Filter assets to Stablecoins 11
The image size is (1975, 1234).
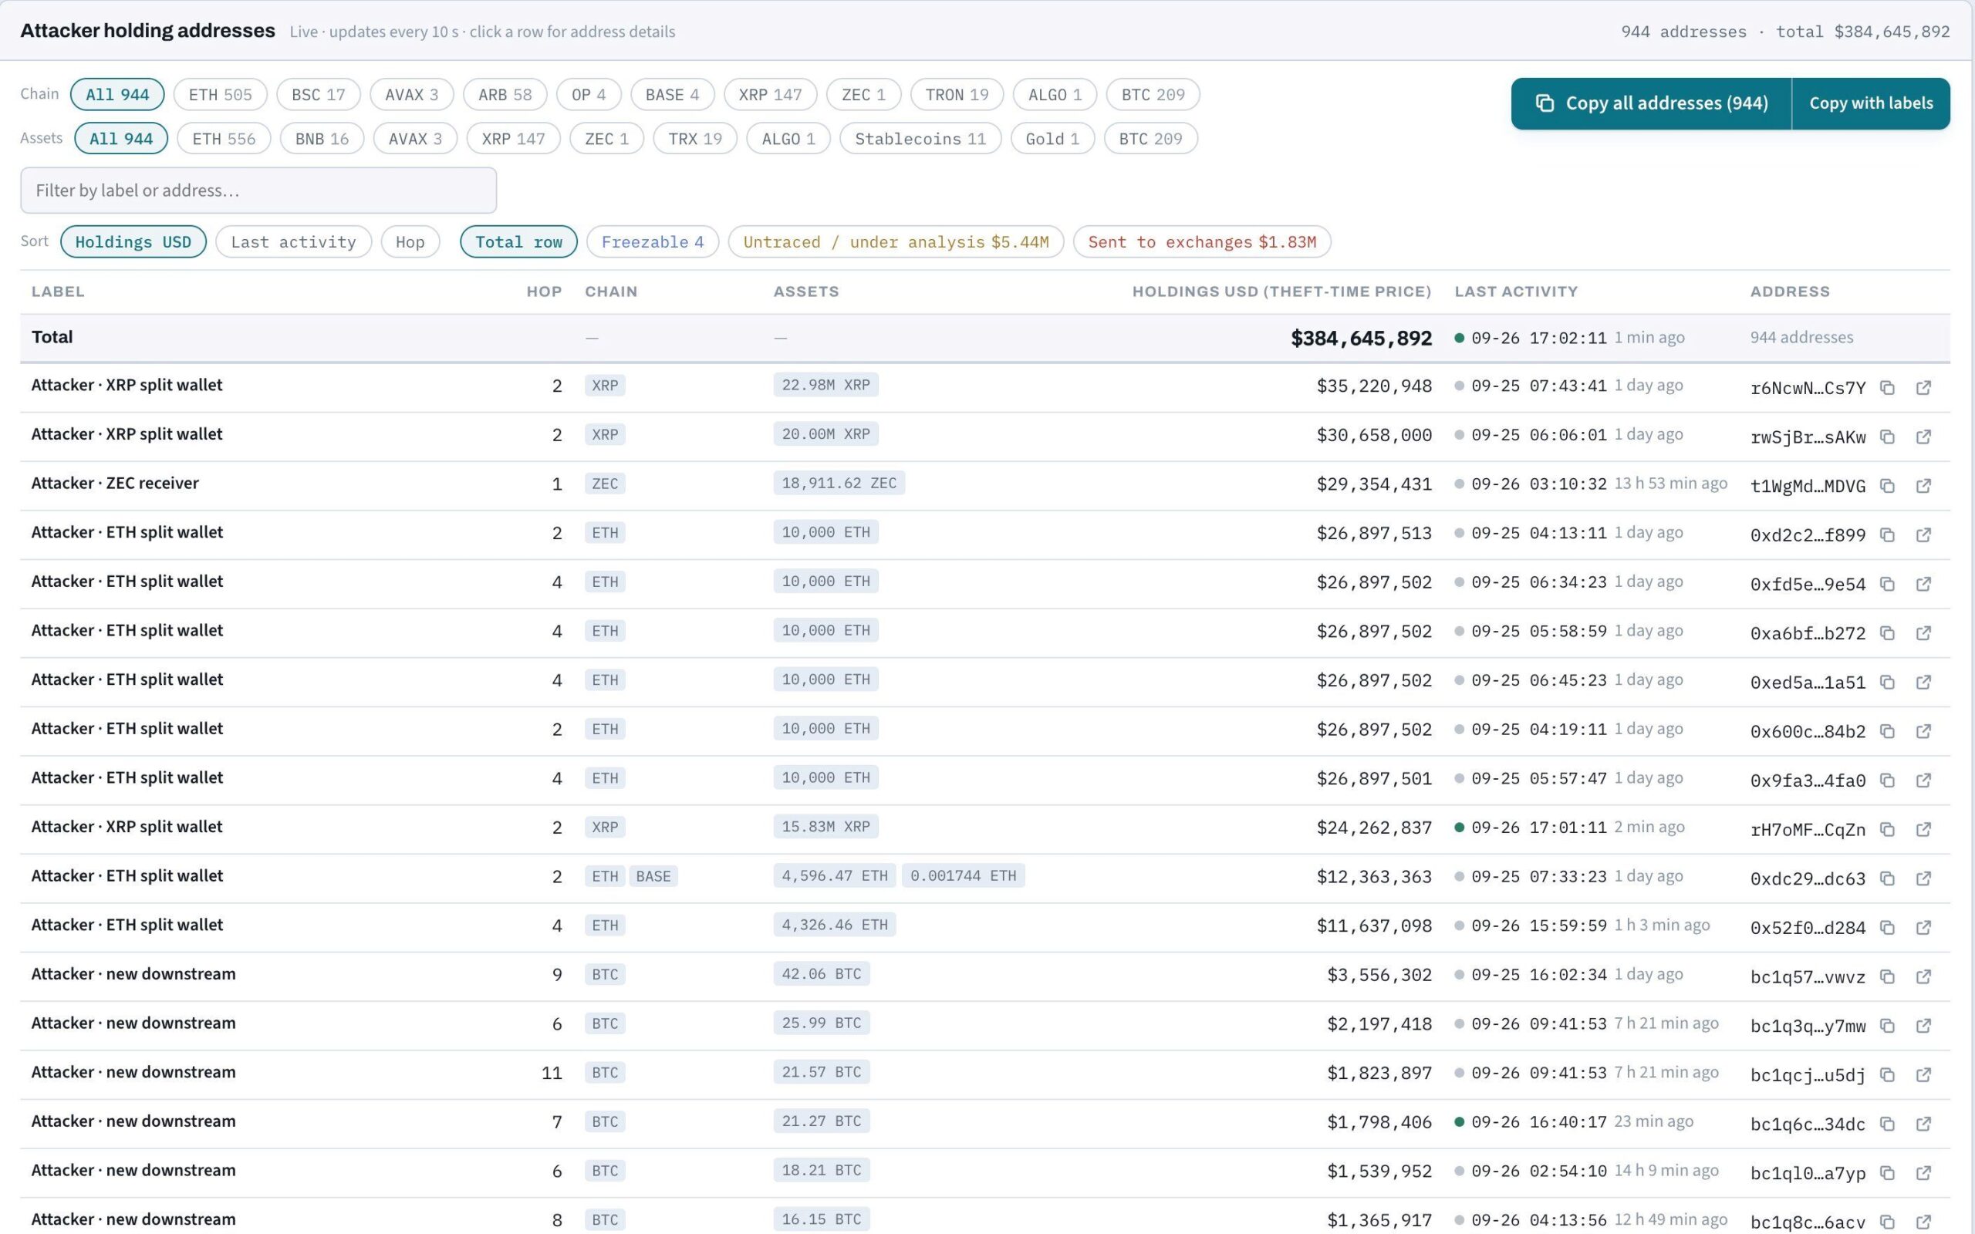tap(920, 139)
